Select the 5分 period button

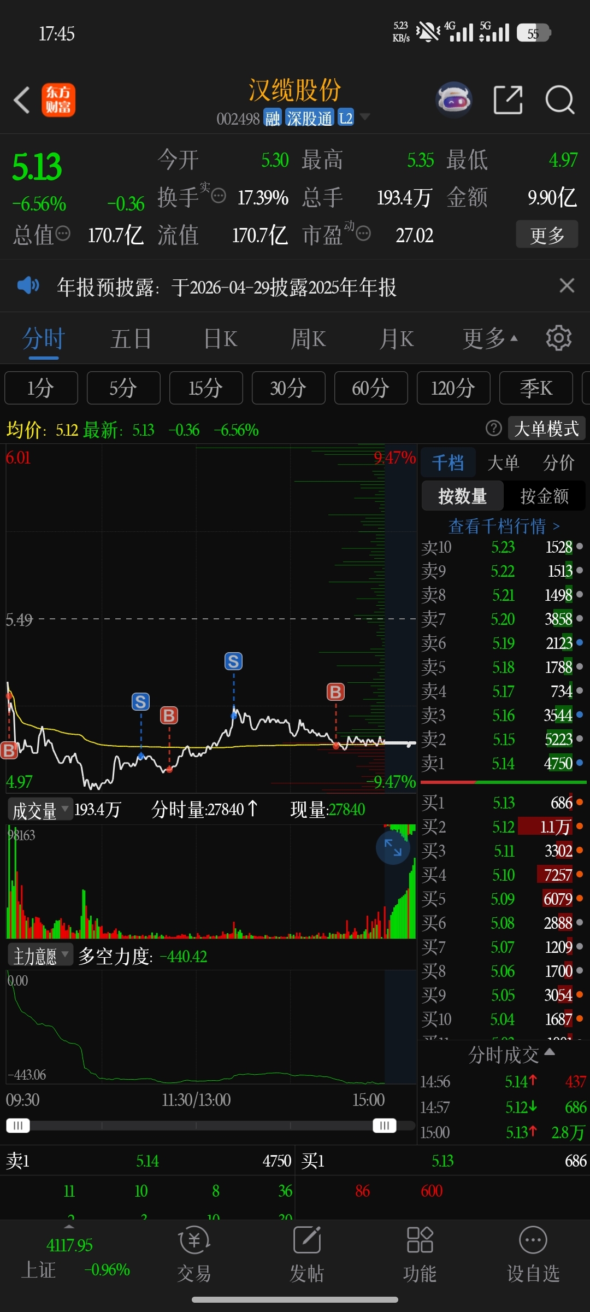[123, 388]
